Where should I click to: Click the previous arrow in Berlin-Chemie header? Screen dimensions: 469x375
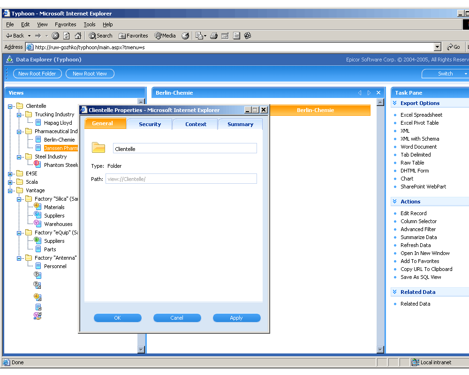[x=360, y=93]
